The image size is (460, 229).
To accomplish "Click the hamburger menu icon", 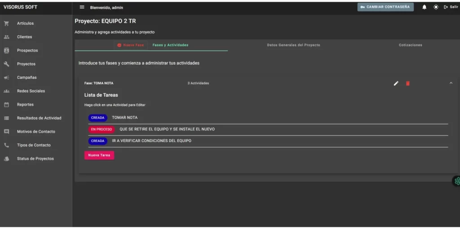I will (82, 7).
